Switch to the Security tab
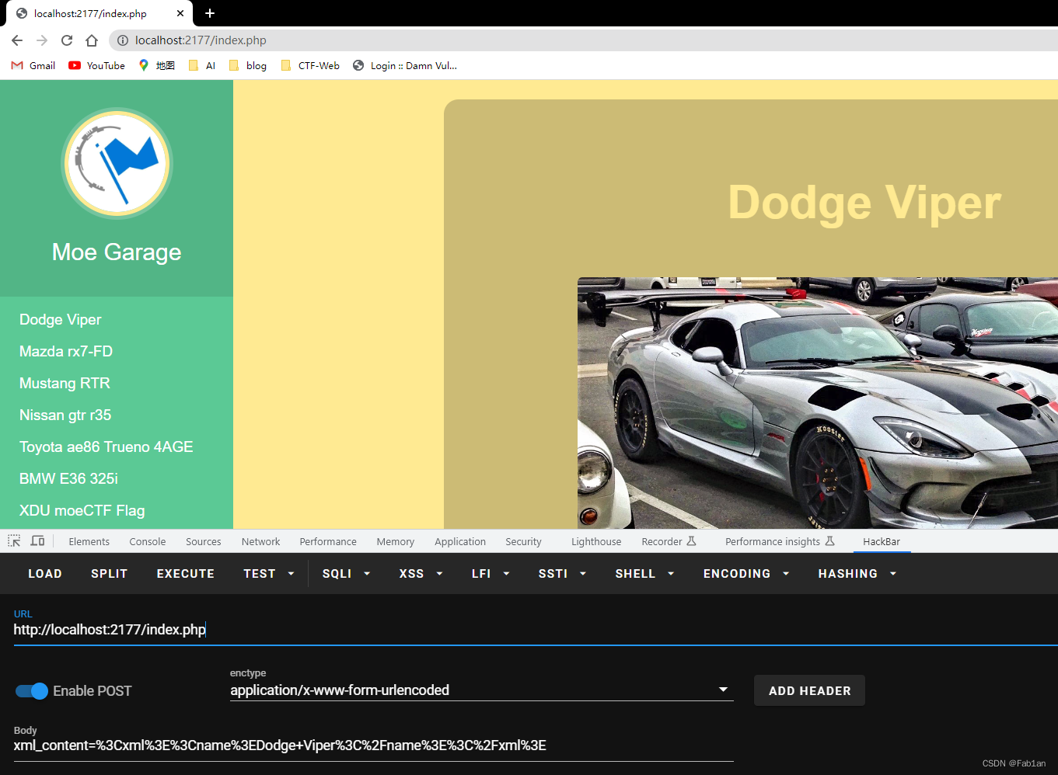This screenshot has width=1058, height=775. click(524, 541)
